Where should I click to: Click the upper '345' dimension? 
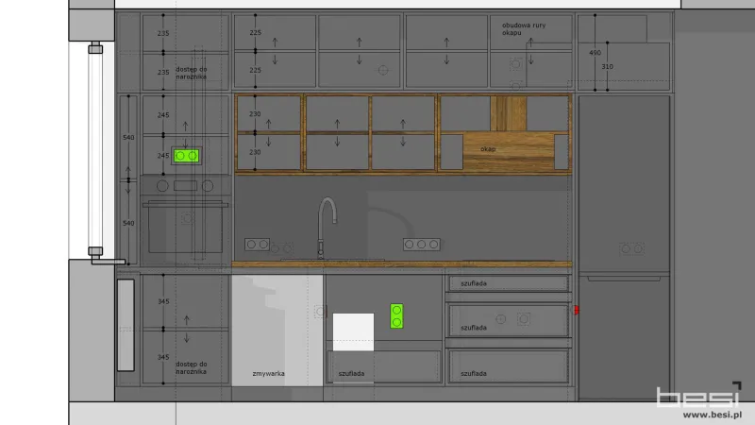point(163,301)
